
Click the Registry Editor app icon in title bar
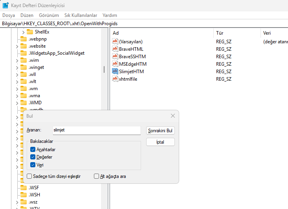coord(6,6)
